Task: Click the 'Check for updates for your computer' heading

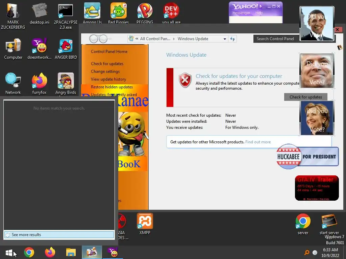Action: click(239, 76)
